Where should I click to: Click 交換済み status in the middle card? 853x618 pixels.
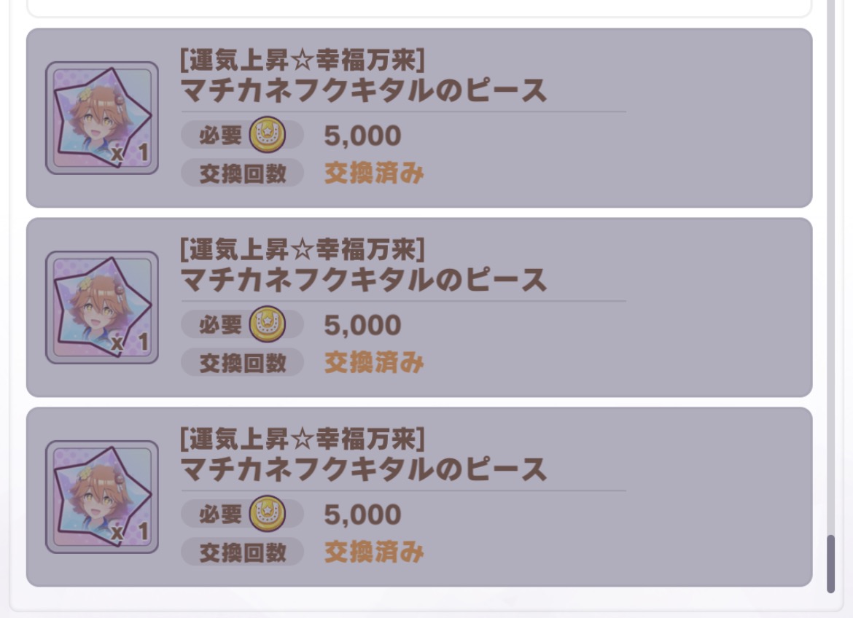[x=373, y=363]
